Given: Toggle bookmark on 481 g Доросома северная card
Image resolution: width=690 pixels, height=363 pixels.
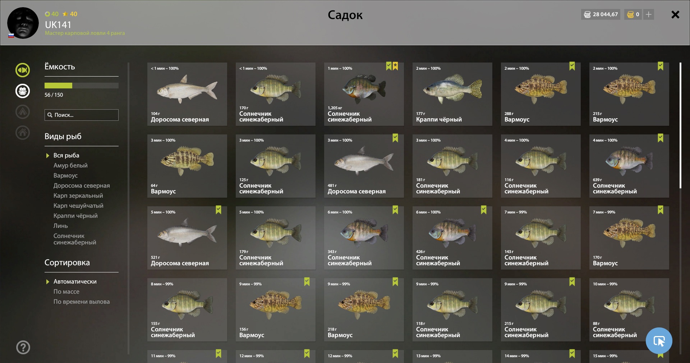Looking at the screenshot, I should pyautogui.click(x=395, y=138).
